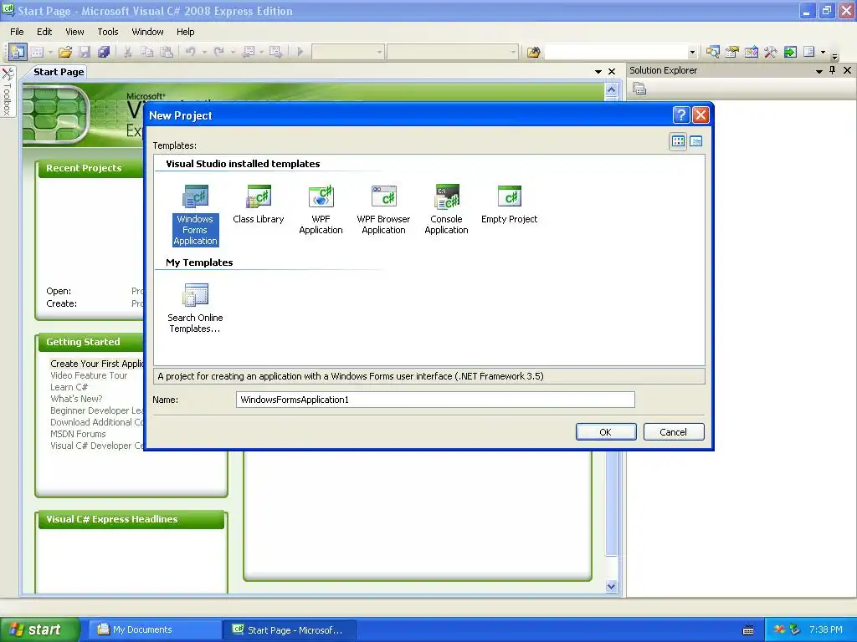Viewport: 857px width, 642px height.
Task: Click the New Project dialog help button
Action: (x=681, y=115)
